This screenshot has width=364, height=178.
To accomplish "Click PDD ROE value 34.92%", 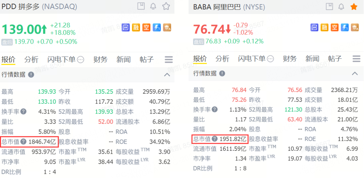I will pyautogui.click(x=160, y=142).
